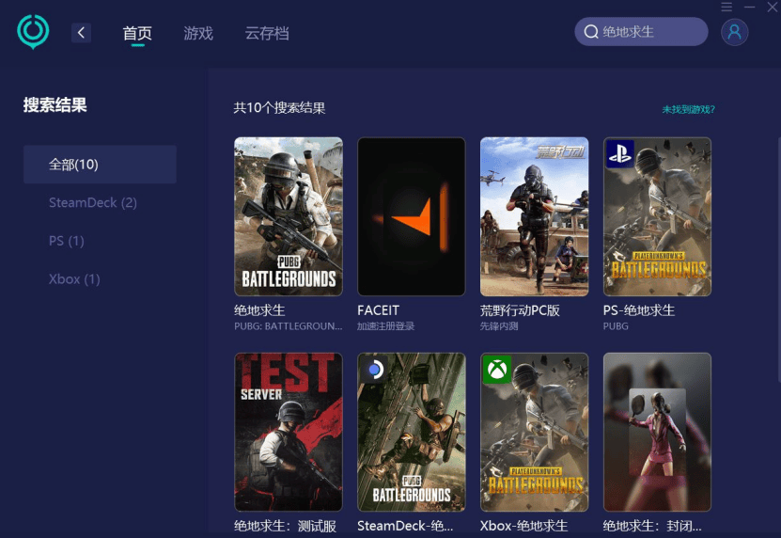
Task: Open the PS-绝地求生 game cover
Action: [658, 216]
